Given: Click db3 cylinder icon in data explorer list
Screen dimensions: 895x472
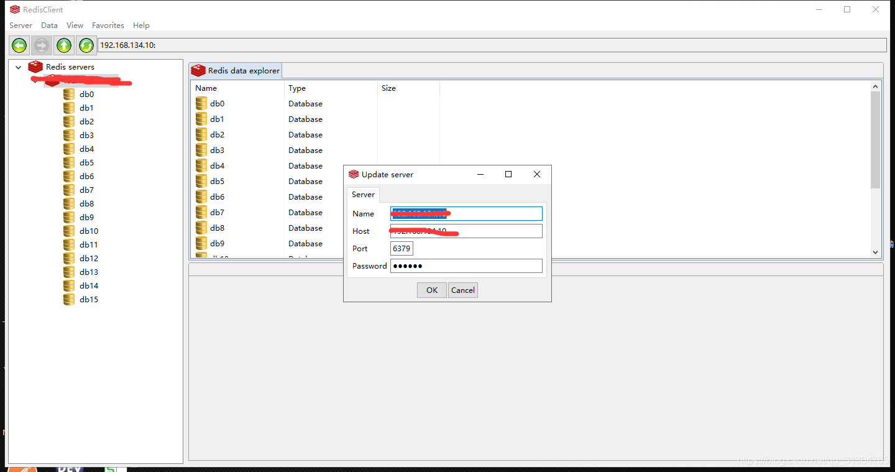Looking at the screenshot, I should pyautogui.click(x=201, y=150).
